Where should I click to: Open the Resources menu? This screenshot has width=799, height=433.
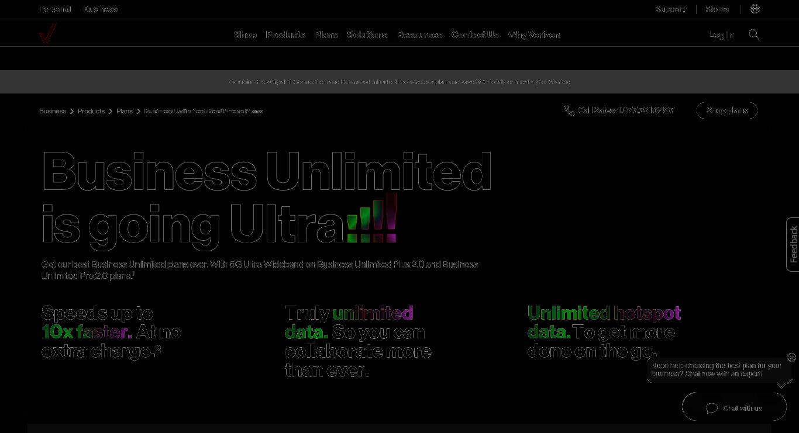[420, 34]
